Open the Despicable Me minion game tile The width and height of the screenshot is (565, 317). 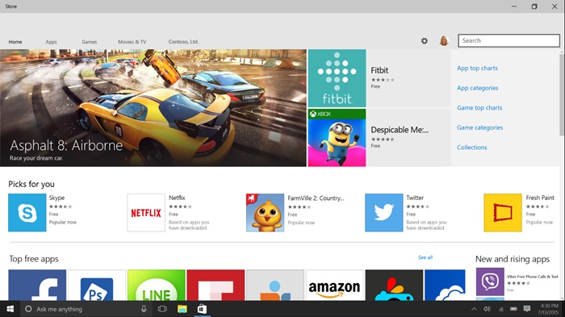point(337,138)
